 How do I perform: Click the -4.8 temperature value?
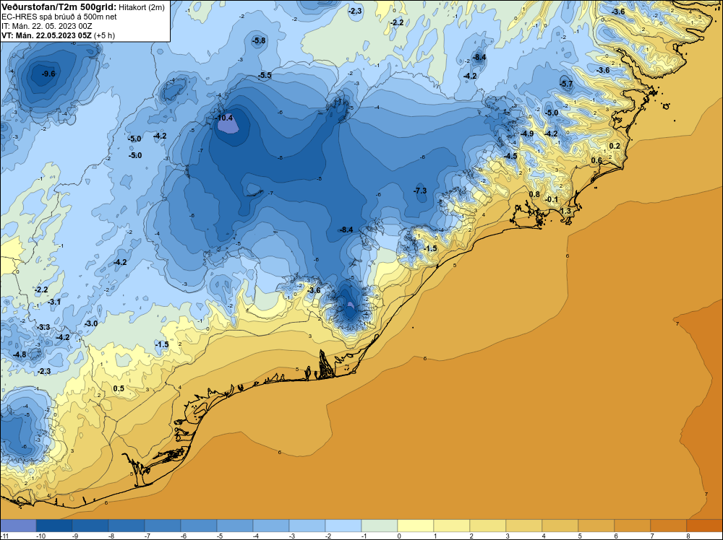20,355
